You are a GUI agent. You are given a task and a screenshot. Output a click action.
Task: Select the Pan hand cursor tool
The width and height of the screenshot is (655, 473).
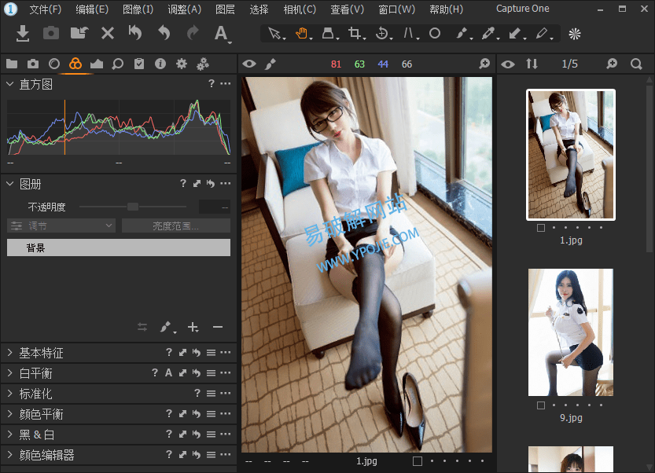click(301, 34)
